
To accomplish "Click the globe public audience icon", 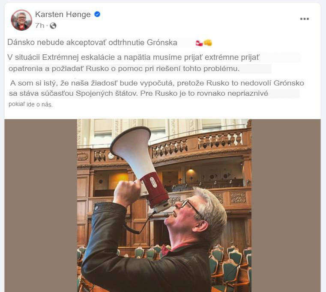I will pos(53,26).
